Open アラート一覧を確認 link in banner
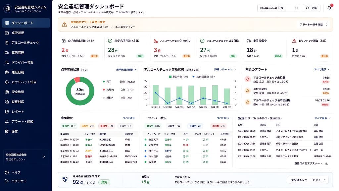The image size is (339, 191). (x=314, y=25)
